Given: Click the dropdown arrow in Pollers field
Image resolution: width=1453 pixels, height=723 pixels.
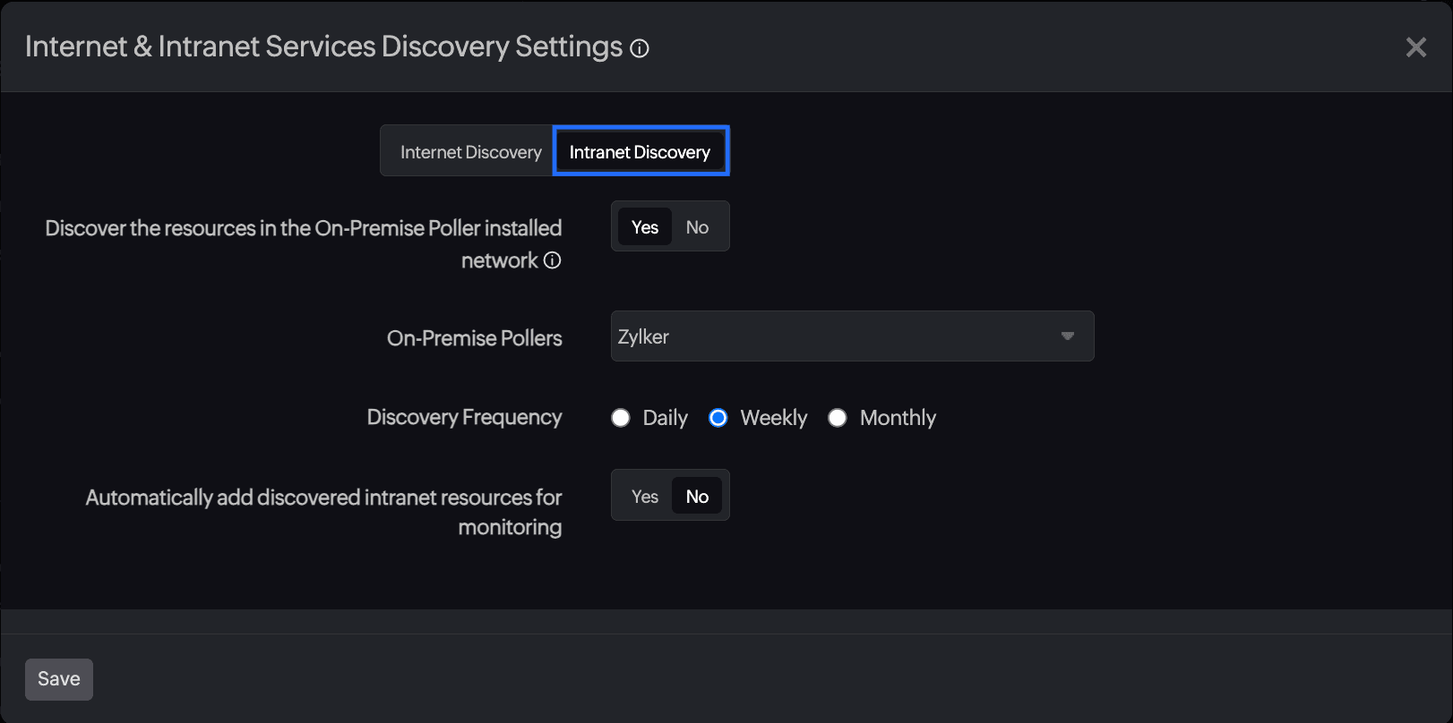Looking at the screenshot, I should pos(1067,336).
